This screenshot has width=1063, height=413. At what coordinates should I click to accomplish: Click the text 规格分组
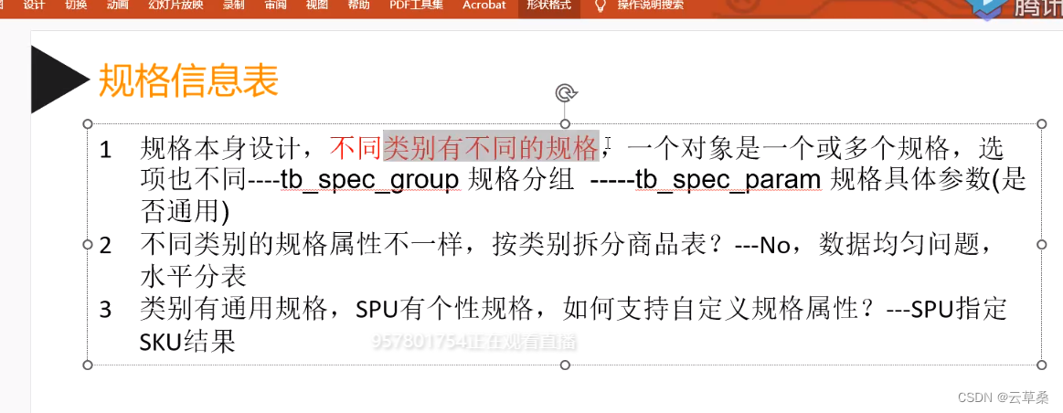[x=521, y=180]
